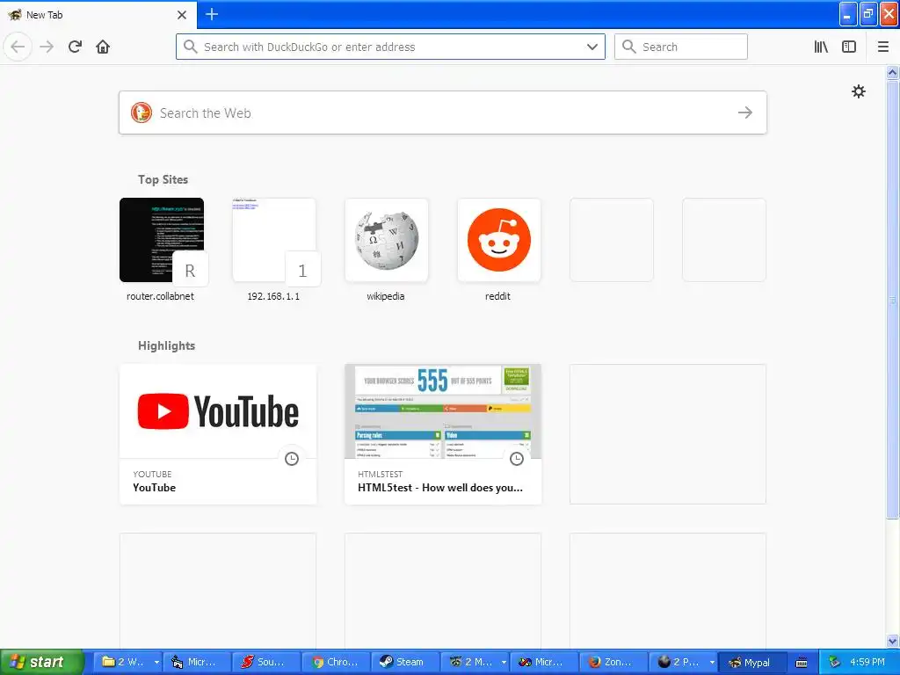
Task: Open the HTML5test highlight card
Action: point(443,434)
